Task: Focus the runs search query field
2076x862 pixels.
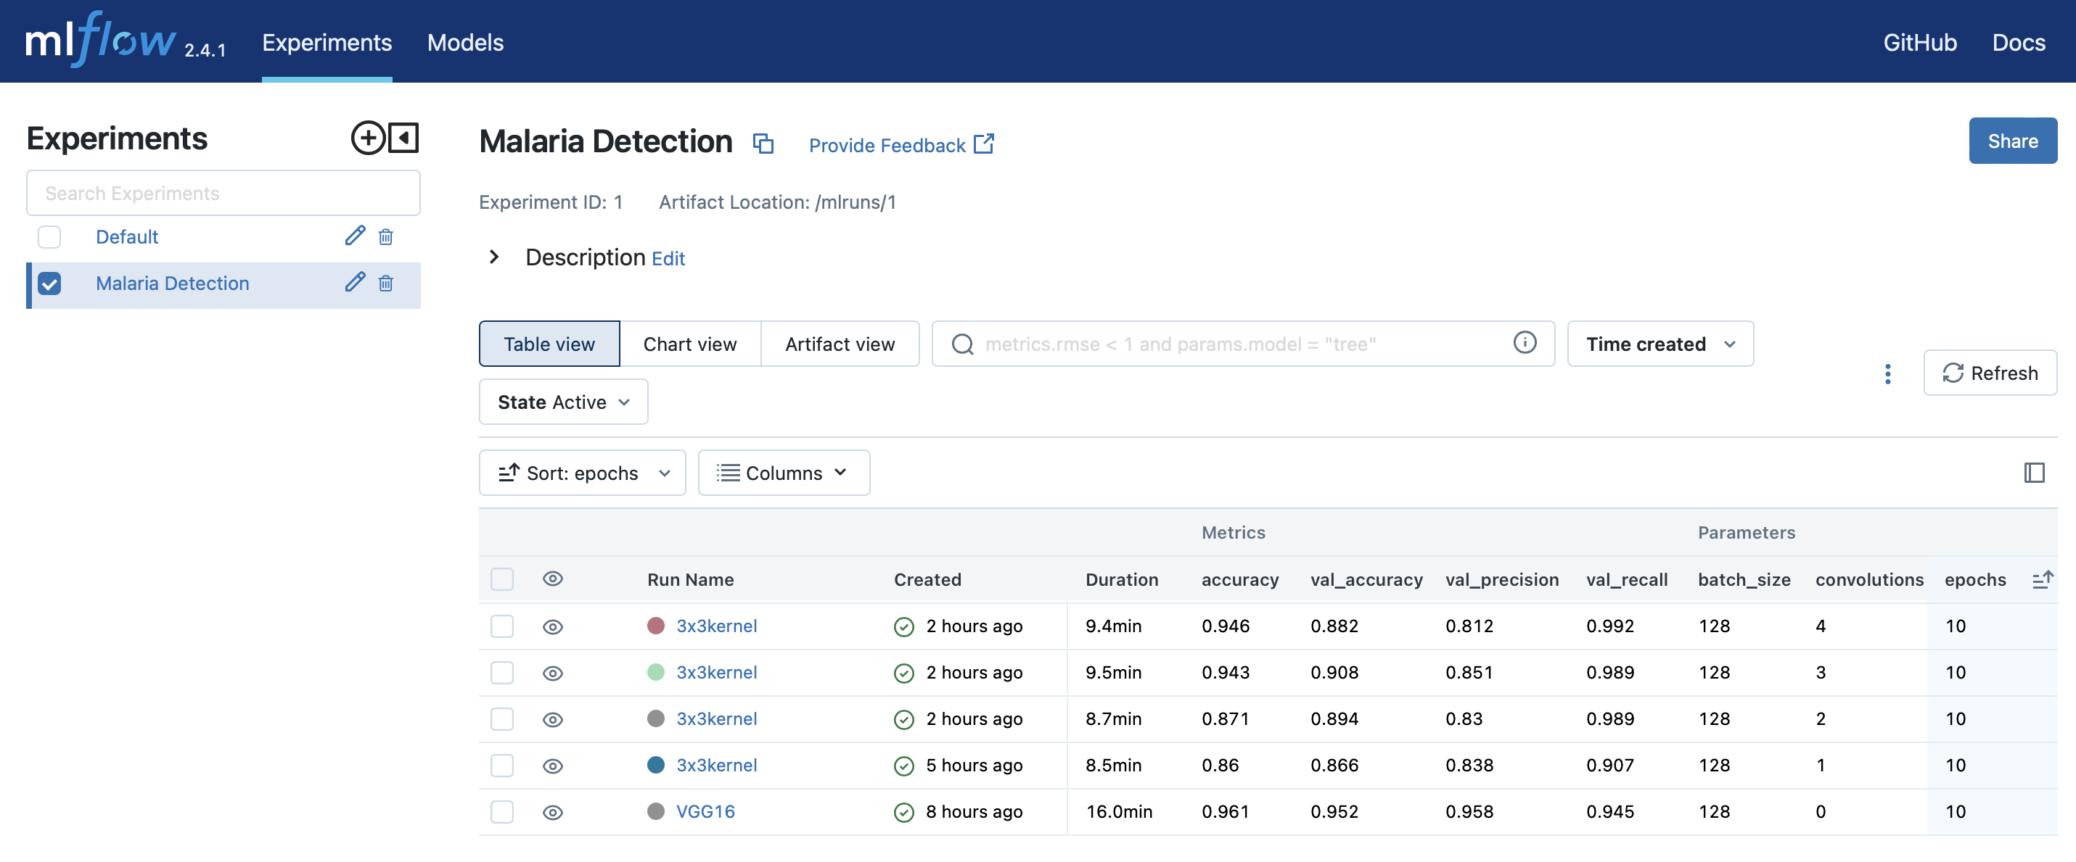Action: (x=1244, y=344)
